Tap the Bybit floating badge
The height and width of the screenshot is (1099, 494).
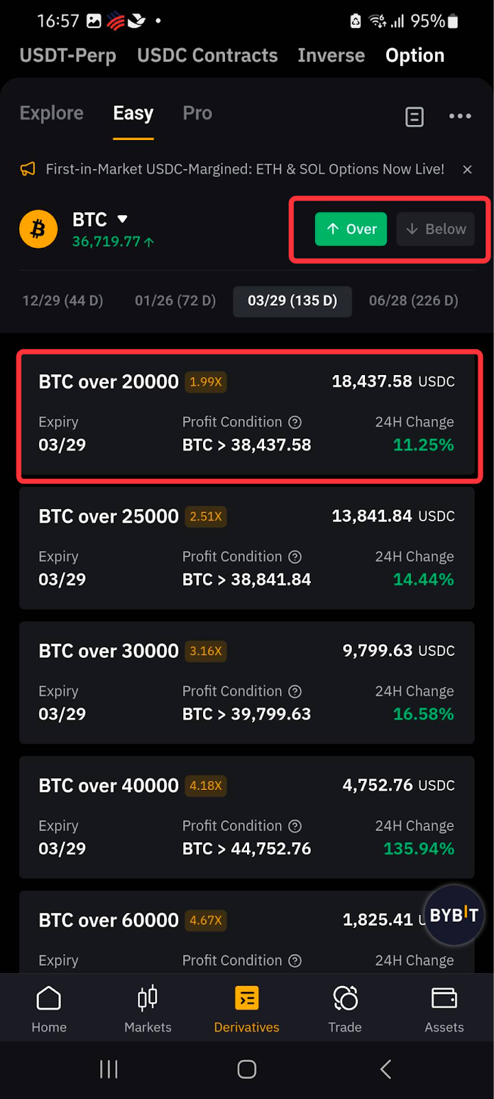pyautogui.click(x=454, y=915)
